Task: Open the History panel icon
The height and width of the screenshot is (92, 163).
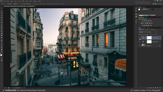Action: click(x=136, y=8)
